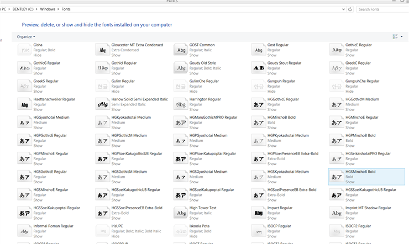Click the HGSeikaishotaiPRO Regular font name
Screen dimensions: 409x244
[x=368, y=153]
